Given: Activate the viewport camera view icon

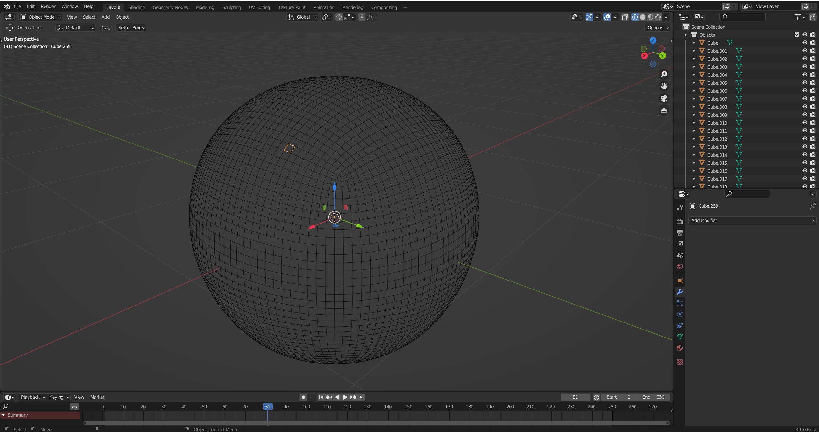Looking at the screenshot, I should pos(664,98).
